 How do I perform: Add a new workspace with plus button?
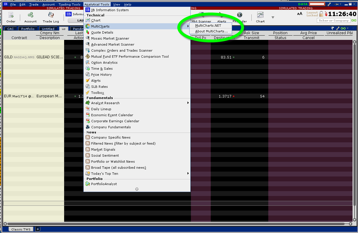pos(38,229)
